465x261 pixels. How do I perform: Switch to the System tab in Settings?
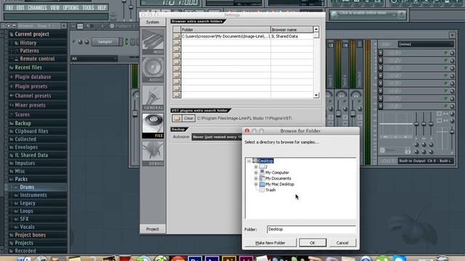point(153,22)
